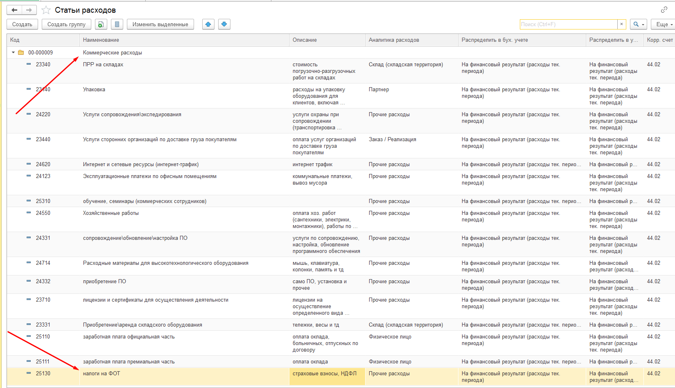Select the Хозяйственные работы row
Screen dimensions: 675x388
[341, 219]
